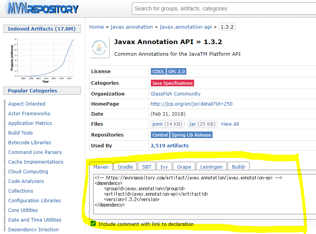Click the Repositories row label
Screen dimensions: 316x234
pos(107,135)
